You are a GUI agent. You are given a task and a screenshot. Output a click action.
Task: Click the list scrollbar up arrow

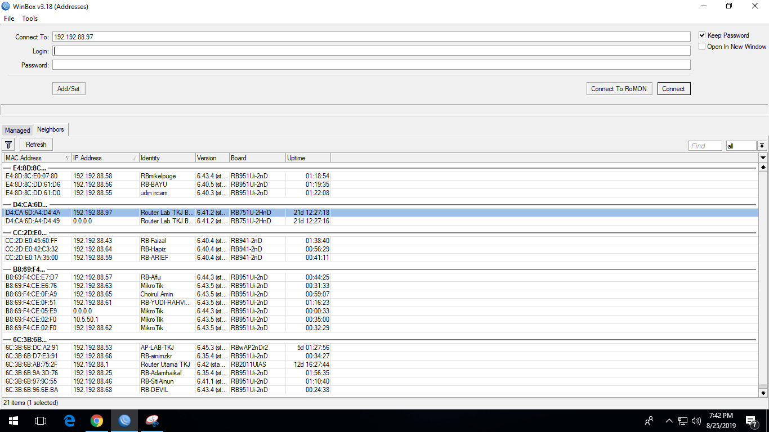763,167
